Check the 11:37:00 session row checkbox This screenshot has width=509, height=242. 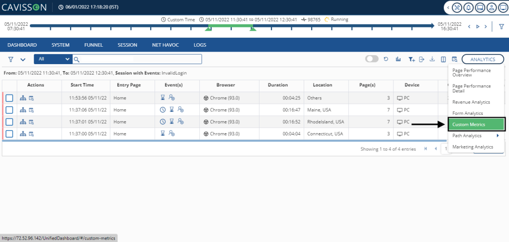tap(9, 134)
